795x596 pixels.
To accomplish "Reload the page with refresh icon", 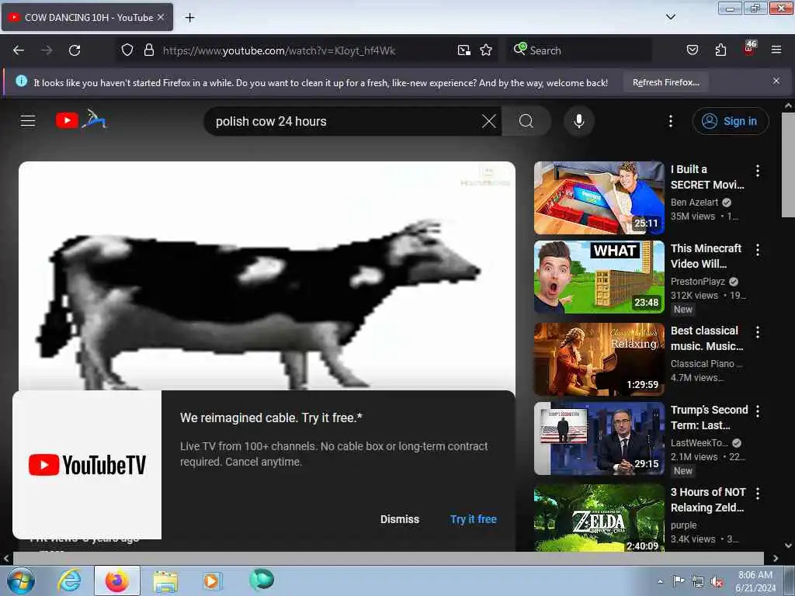I will [75, 50].
